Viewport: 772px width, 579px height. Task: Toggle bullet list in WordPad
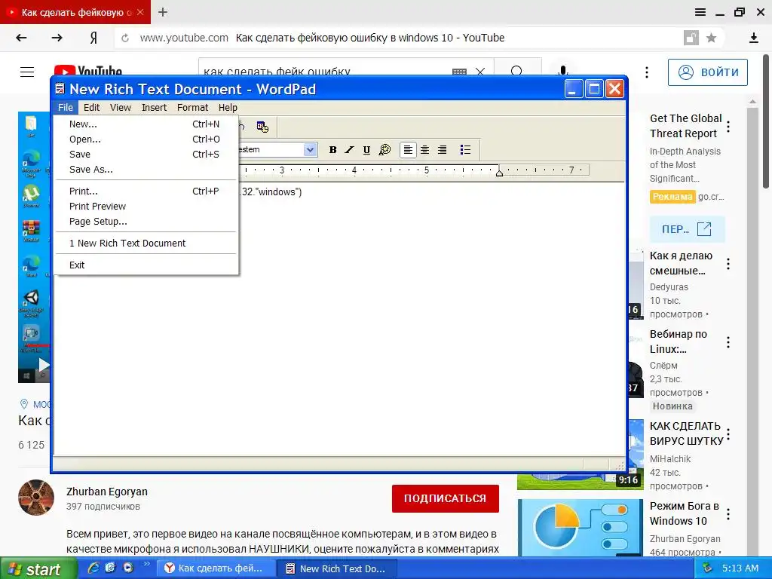(465, 150)
